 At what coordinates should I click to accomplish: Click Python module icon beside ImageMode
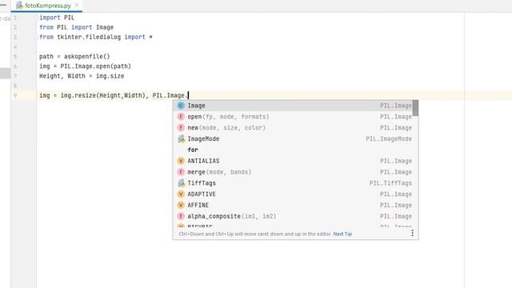point(182,138)
